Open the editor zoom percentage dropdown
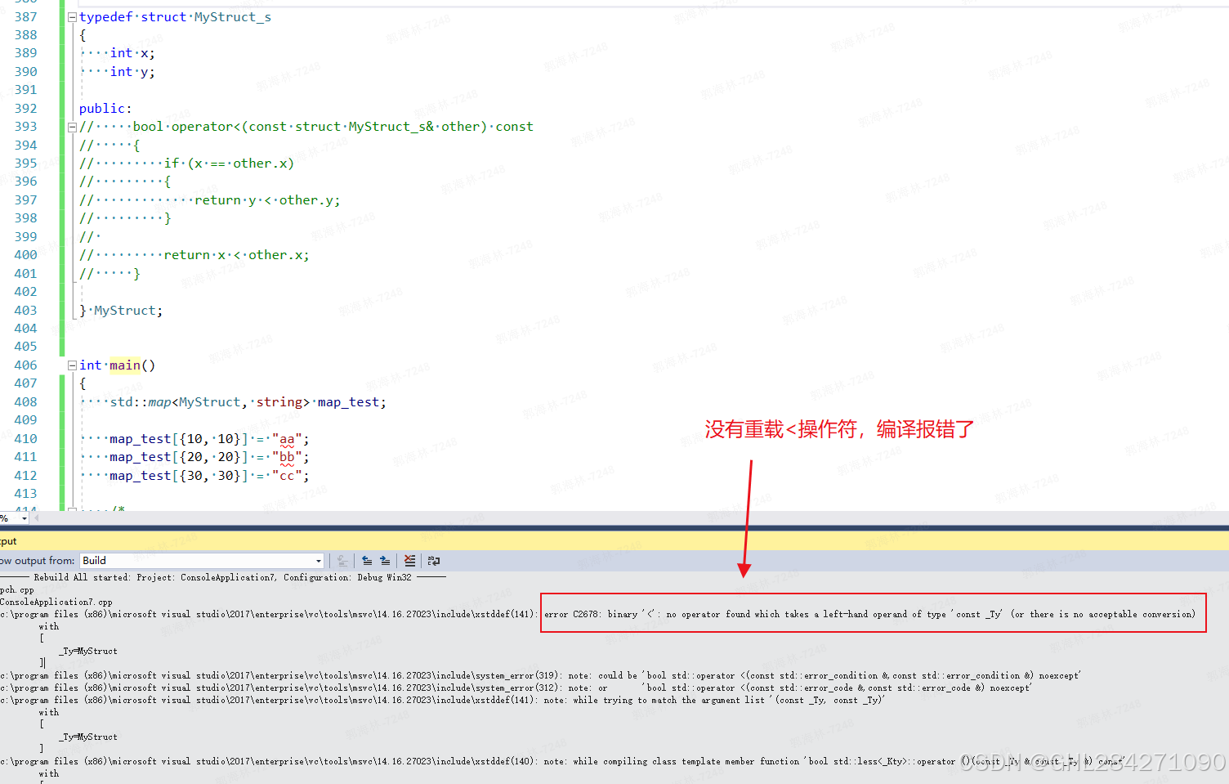Viewport: 1229px width, 784px height. [x=24, y=517]
